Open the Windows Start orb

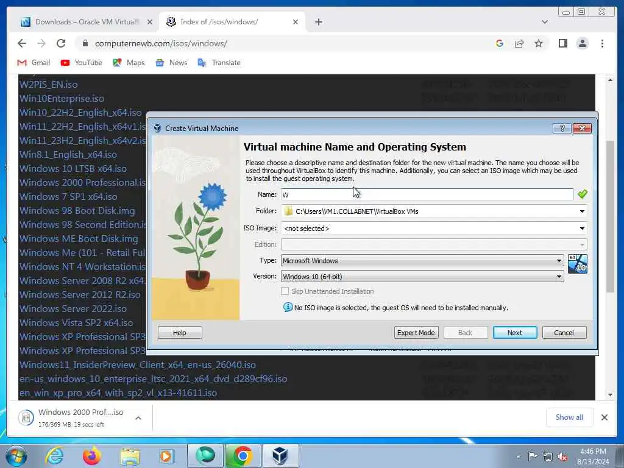(16, 456)
